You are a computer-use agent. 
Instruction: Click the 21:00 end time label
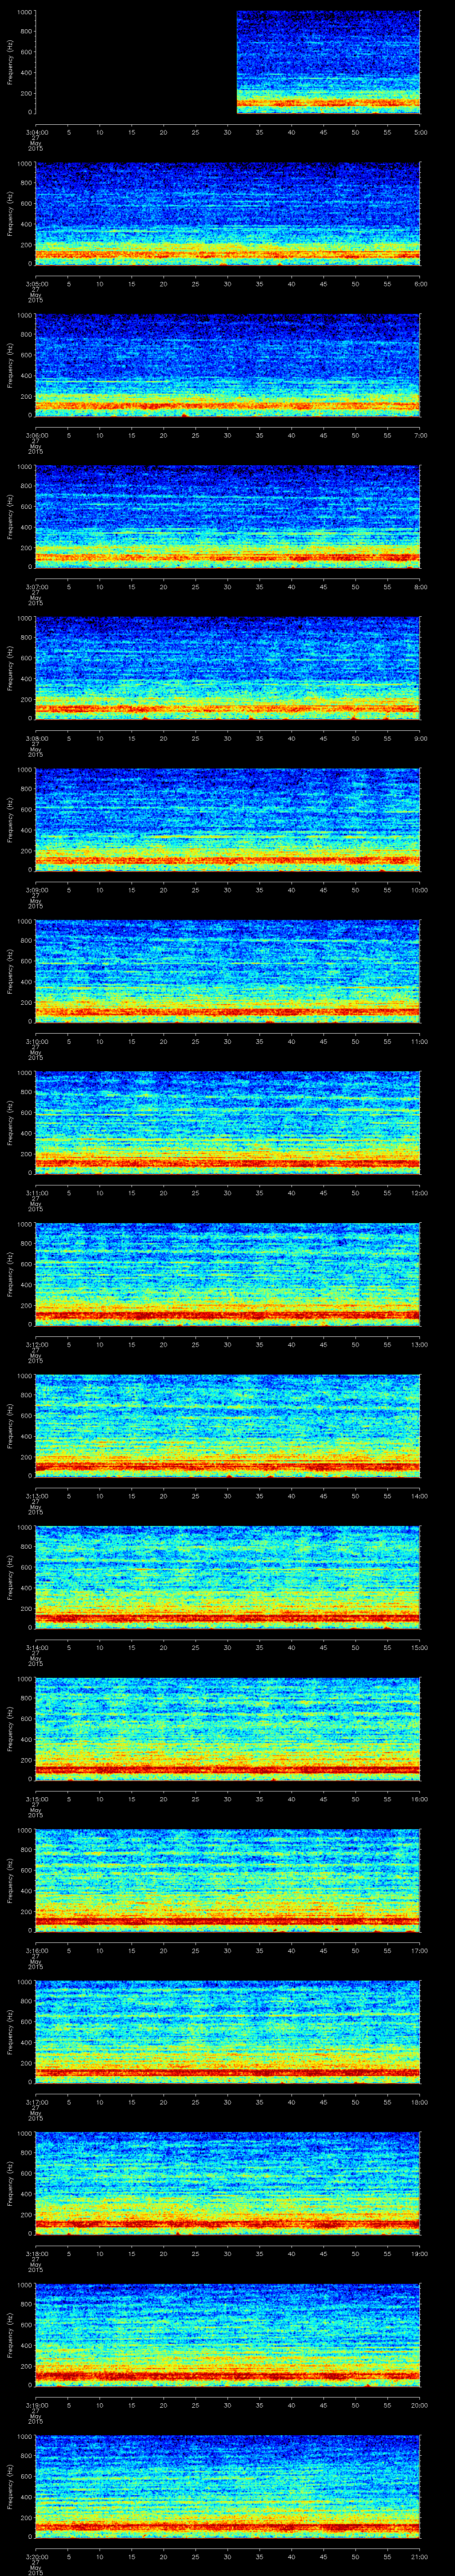[420, 2557]
